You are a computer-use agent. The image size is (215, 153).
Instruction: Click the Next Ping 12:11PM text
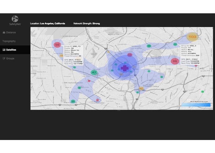click(x=73, y=64)
